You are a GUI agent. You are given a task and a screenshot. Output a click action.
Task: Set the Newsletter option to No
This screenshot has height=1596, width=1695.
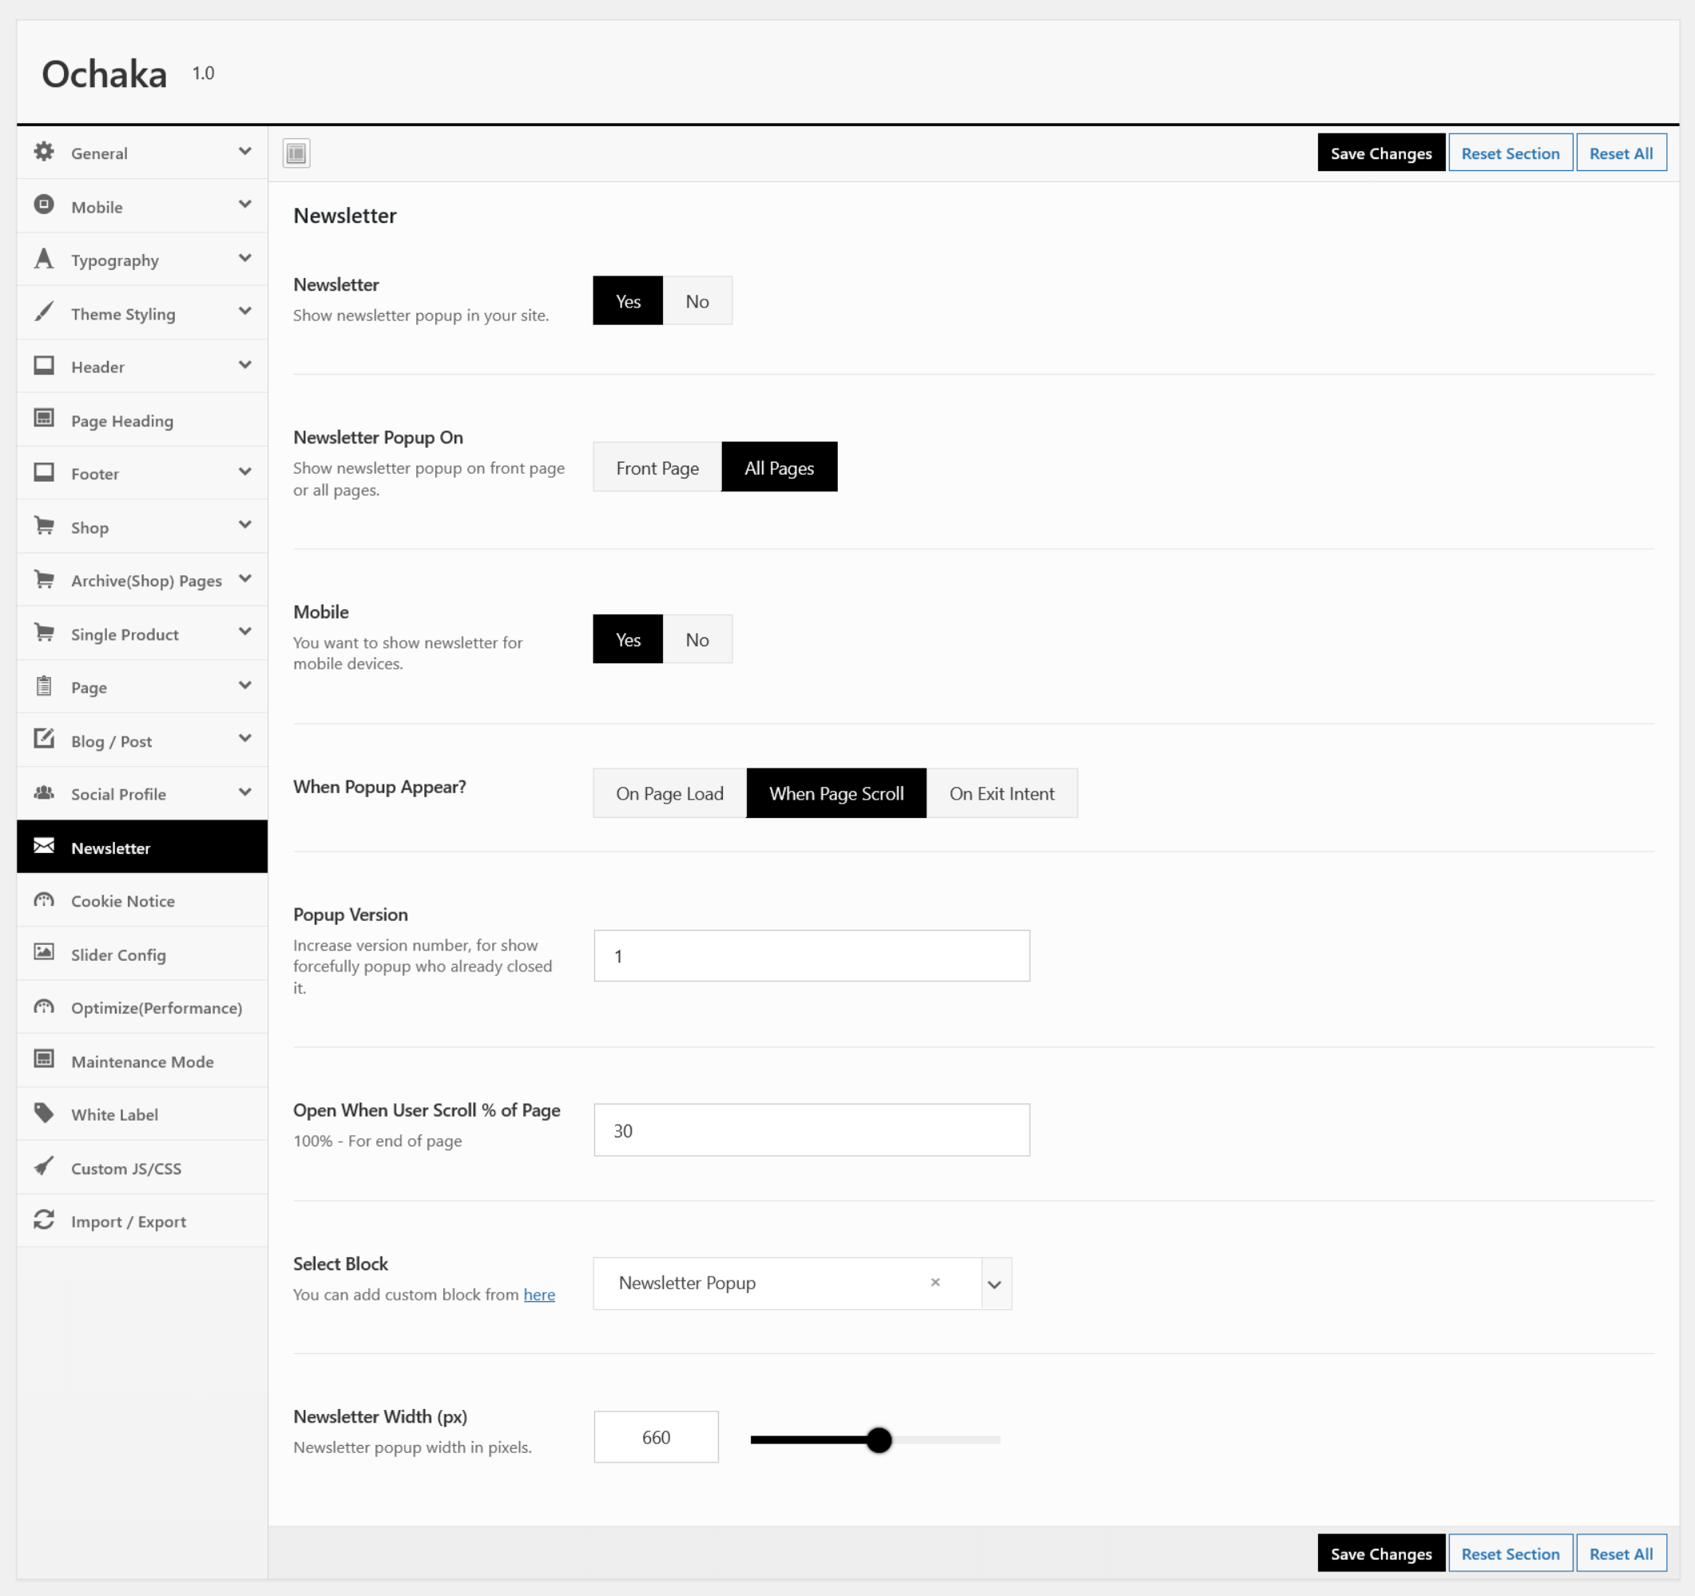(x=697, y=301)
